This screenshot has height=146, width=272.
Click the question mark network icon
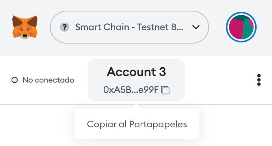pyautogui.click(x=65, y=27)
